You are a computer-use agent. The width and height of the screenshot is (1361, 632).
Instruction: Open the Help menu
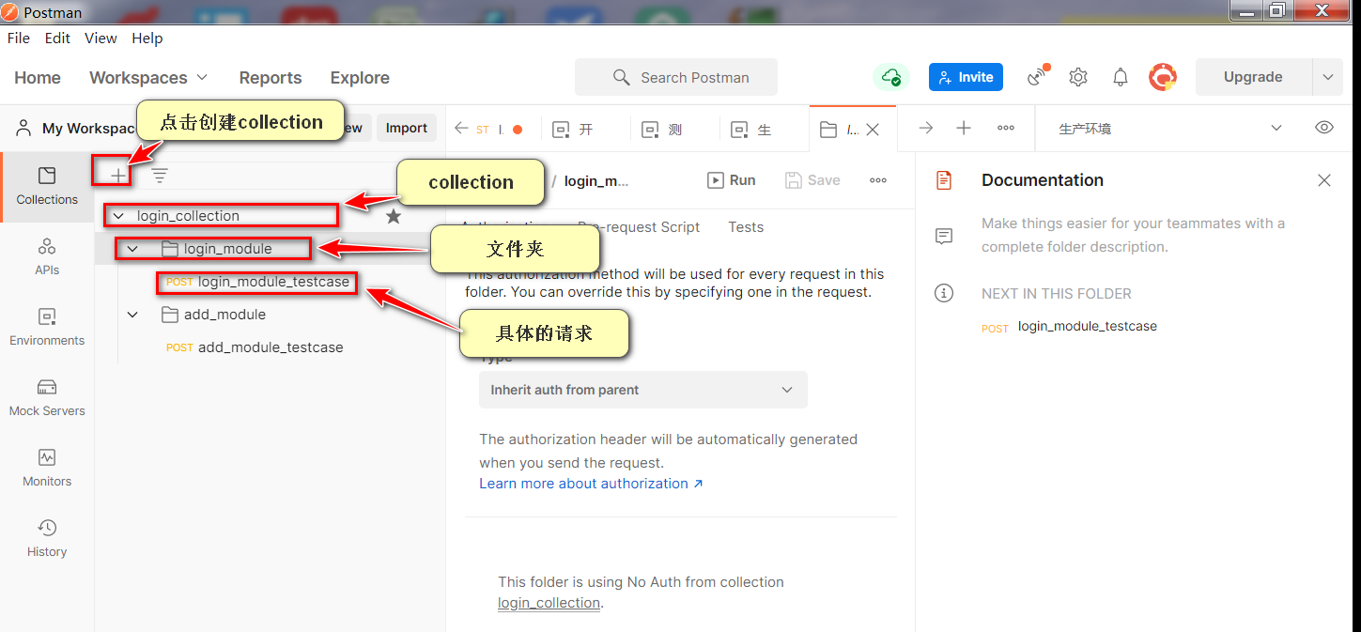point(147,39)
